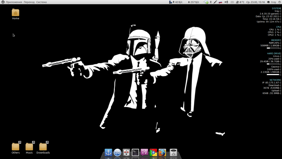Image resolution: width=282 pixels, height=159 pixels.
Task: Open the Home folder on desktop
Action: [x=16, y=14]
